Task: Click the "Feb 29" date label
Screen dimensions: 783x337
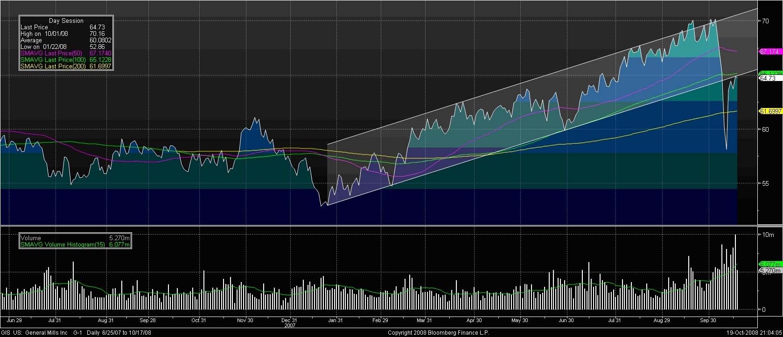Action: pyautogui.click(x=380, y=321)
